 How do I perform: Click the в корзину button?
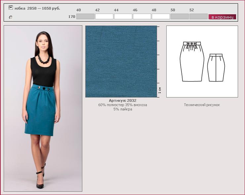tap(222, 17)
